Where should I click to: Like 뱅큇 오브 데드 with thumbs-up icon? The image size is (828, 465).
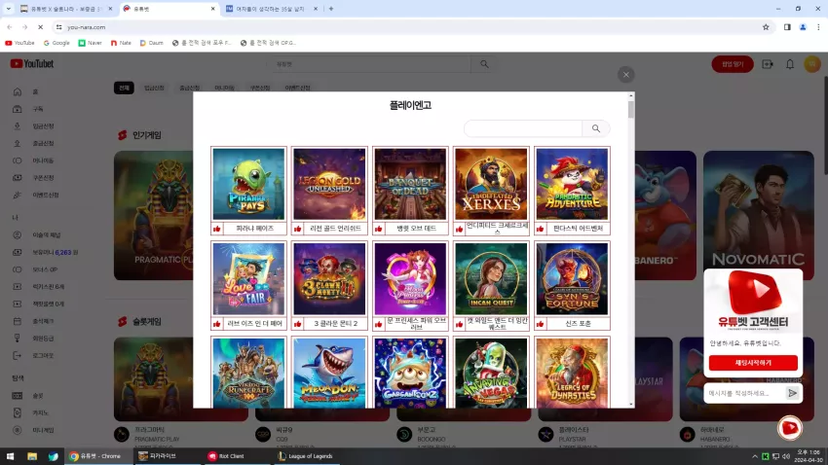click(x=379, y=229)
